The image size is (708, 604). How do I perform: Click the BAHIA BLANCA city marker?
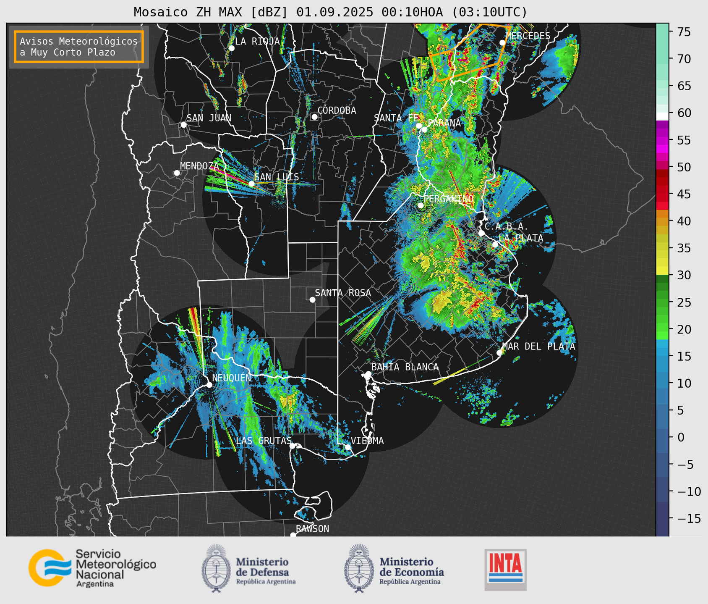tap(368, 374)
